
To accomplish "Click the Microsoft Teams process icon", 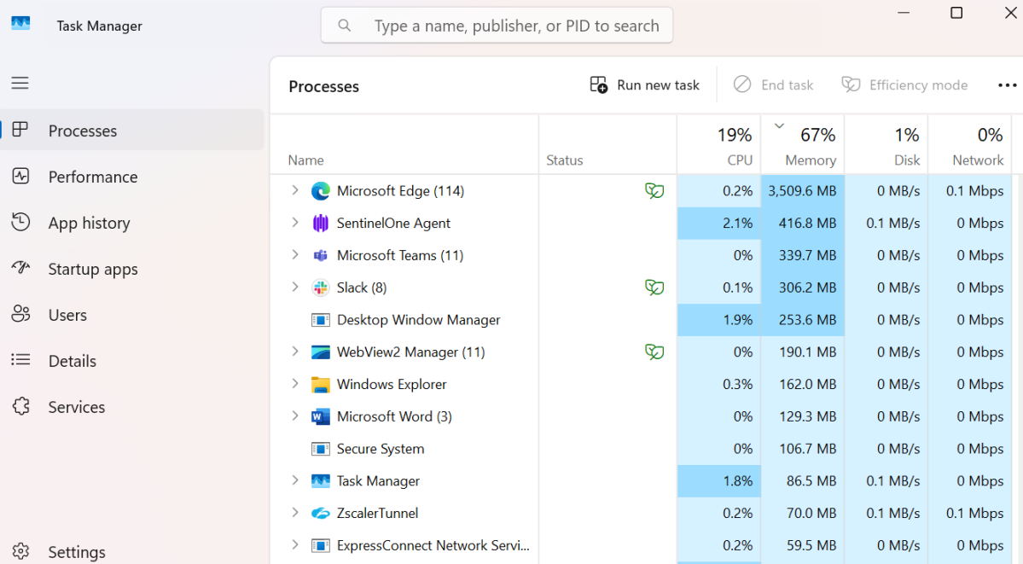I will click(x=320, y=255).
